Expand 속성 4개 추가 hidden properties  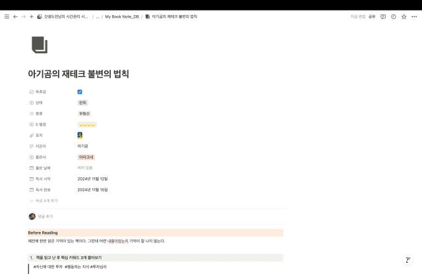tap(44, 201)
